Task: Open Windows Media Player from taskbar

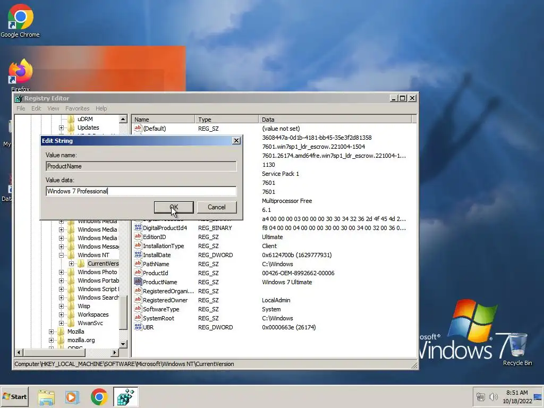Action: (72, 397)
